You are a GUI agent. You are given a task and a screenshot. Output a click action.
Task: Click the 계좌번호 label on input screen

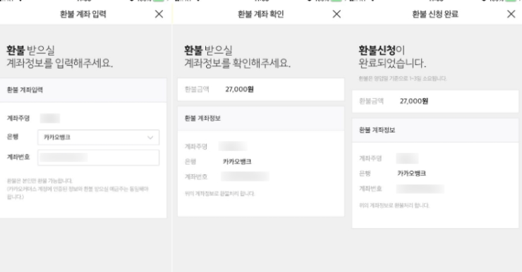(x=18, y=157)
